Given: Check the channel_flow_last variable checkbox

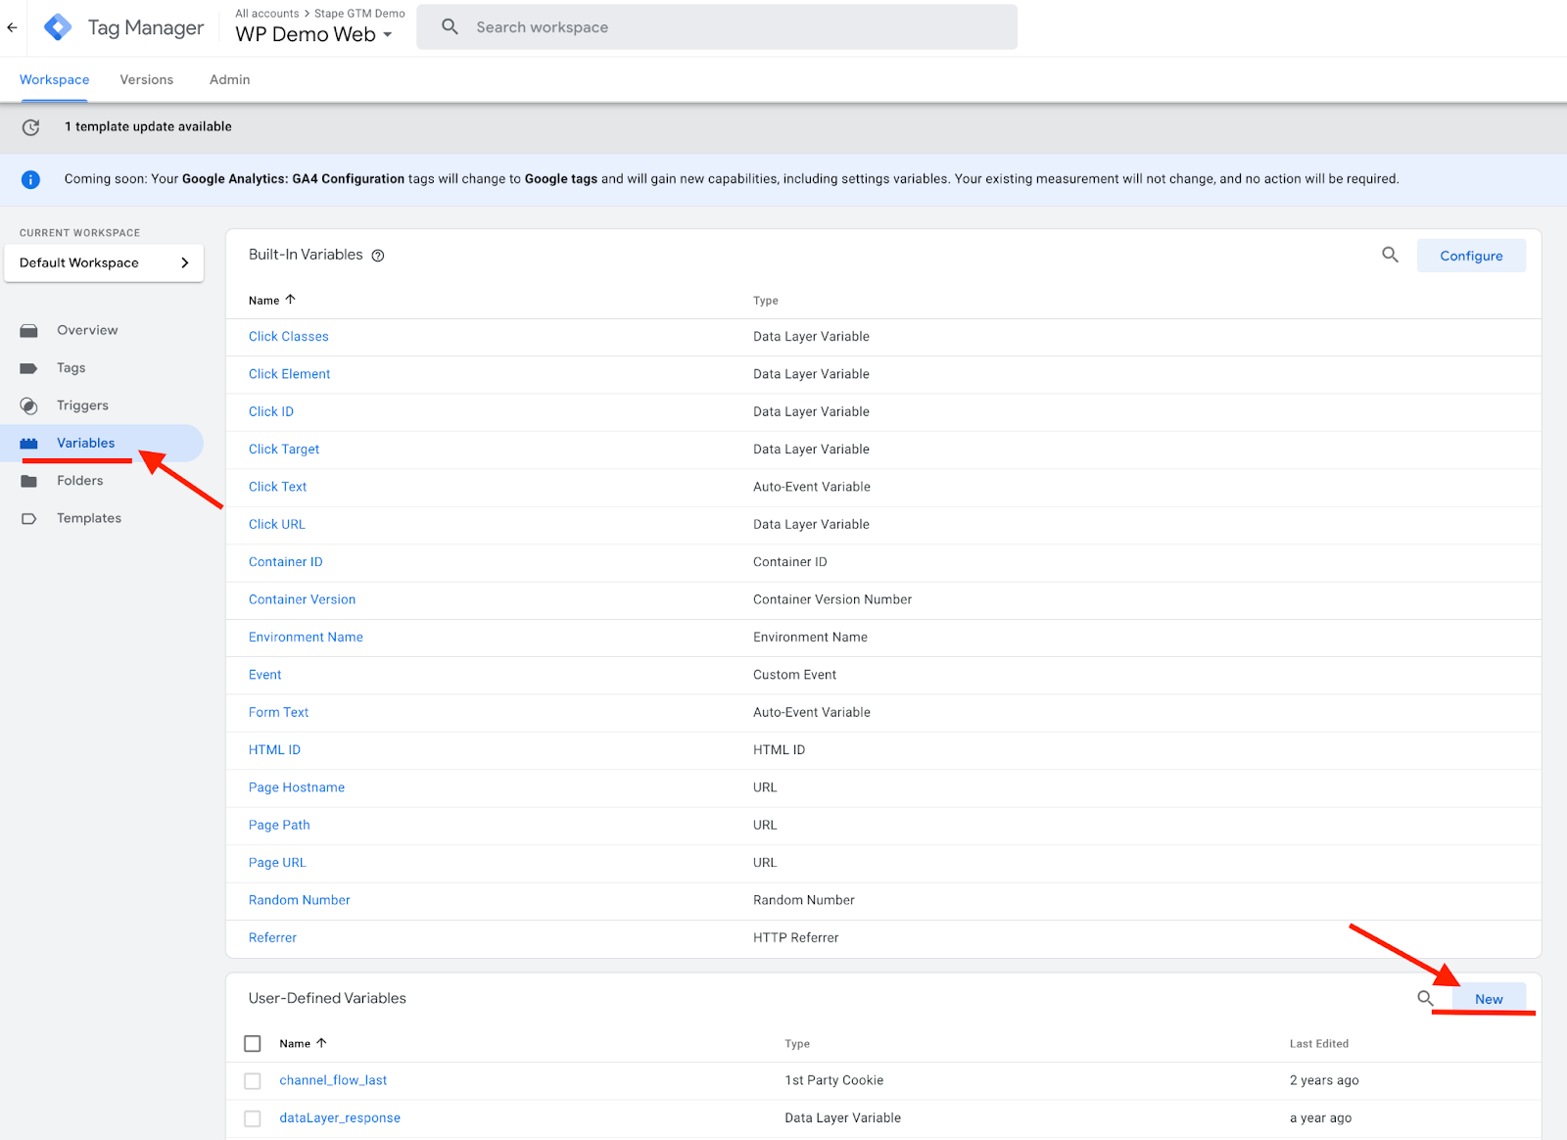Looking at the screenshot, I should [252, 1080].
